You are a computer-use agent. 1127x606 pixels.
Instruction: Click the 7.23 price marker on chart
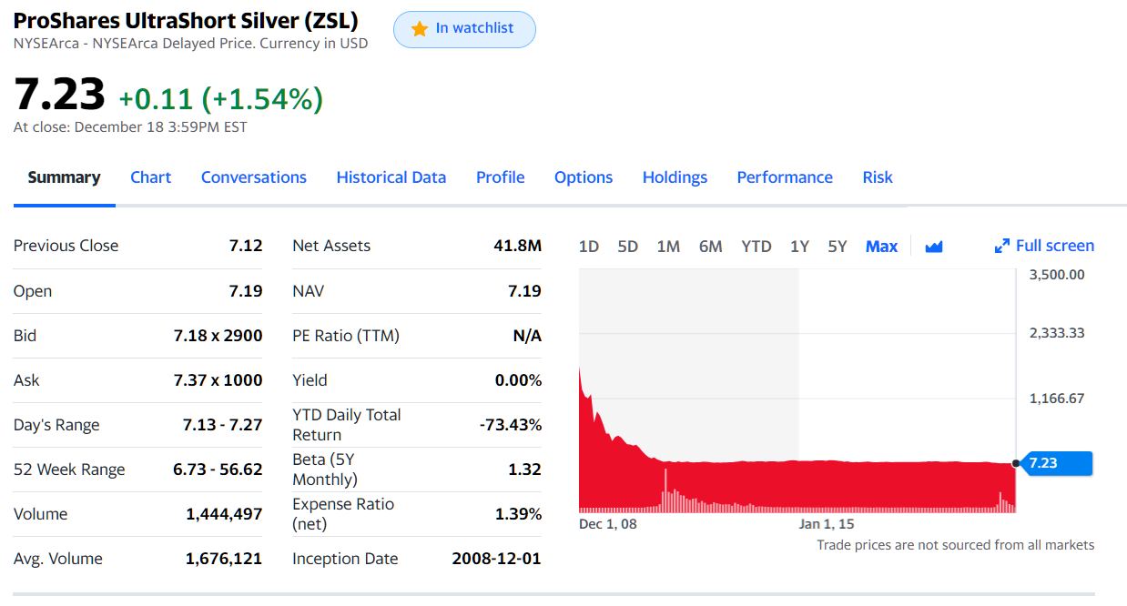(x=1055, y=463)
